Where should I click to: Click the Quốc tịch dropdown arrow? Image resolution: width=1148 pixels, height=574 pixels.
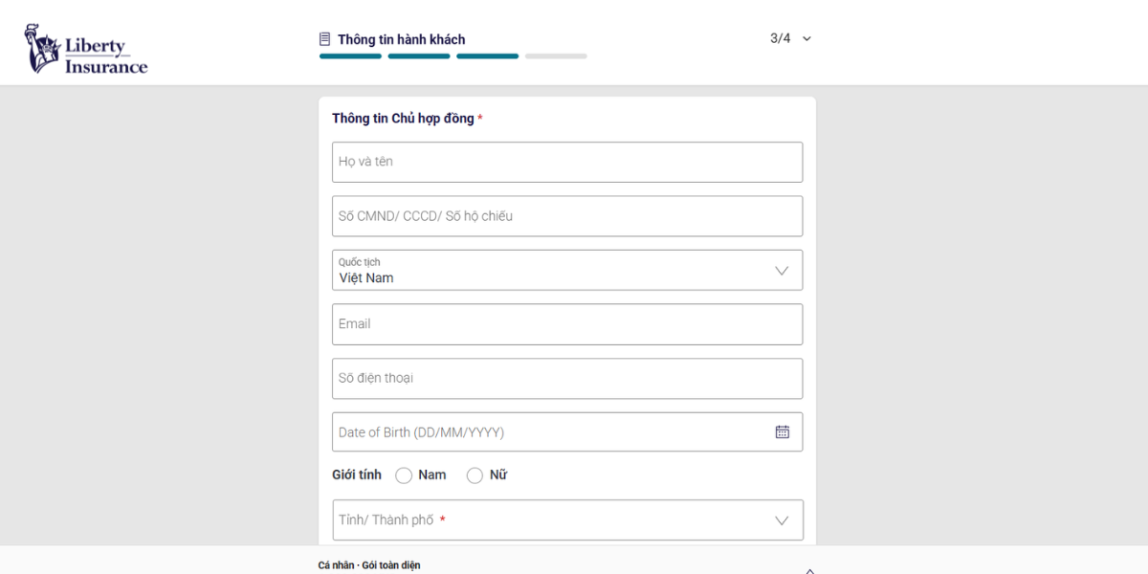[782, 271]
